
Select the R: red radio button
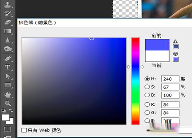[147, 104]
